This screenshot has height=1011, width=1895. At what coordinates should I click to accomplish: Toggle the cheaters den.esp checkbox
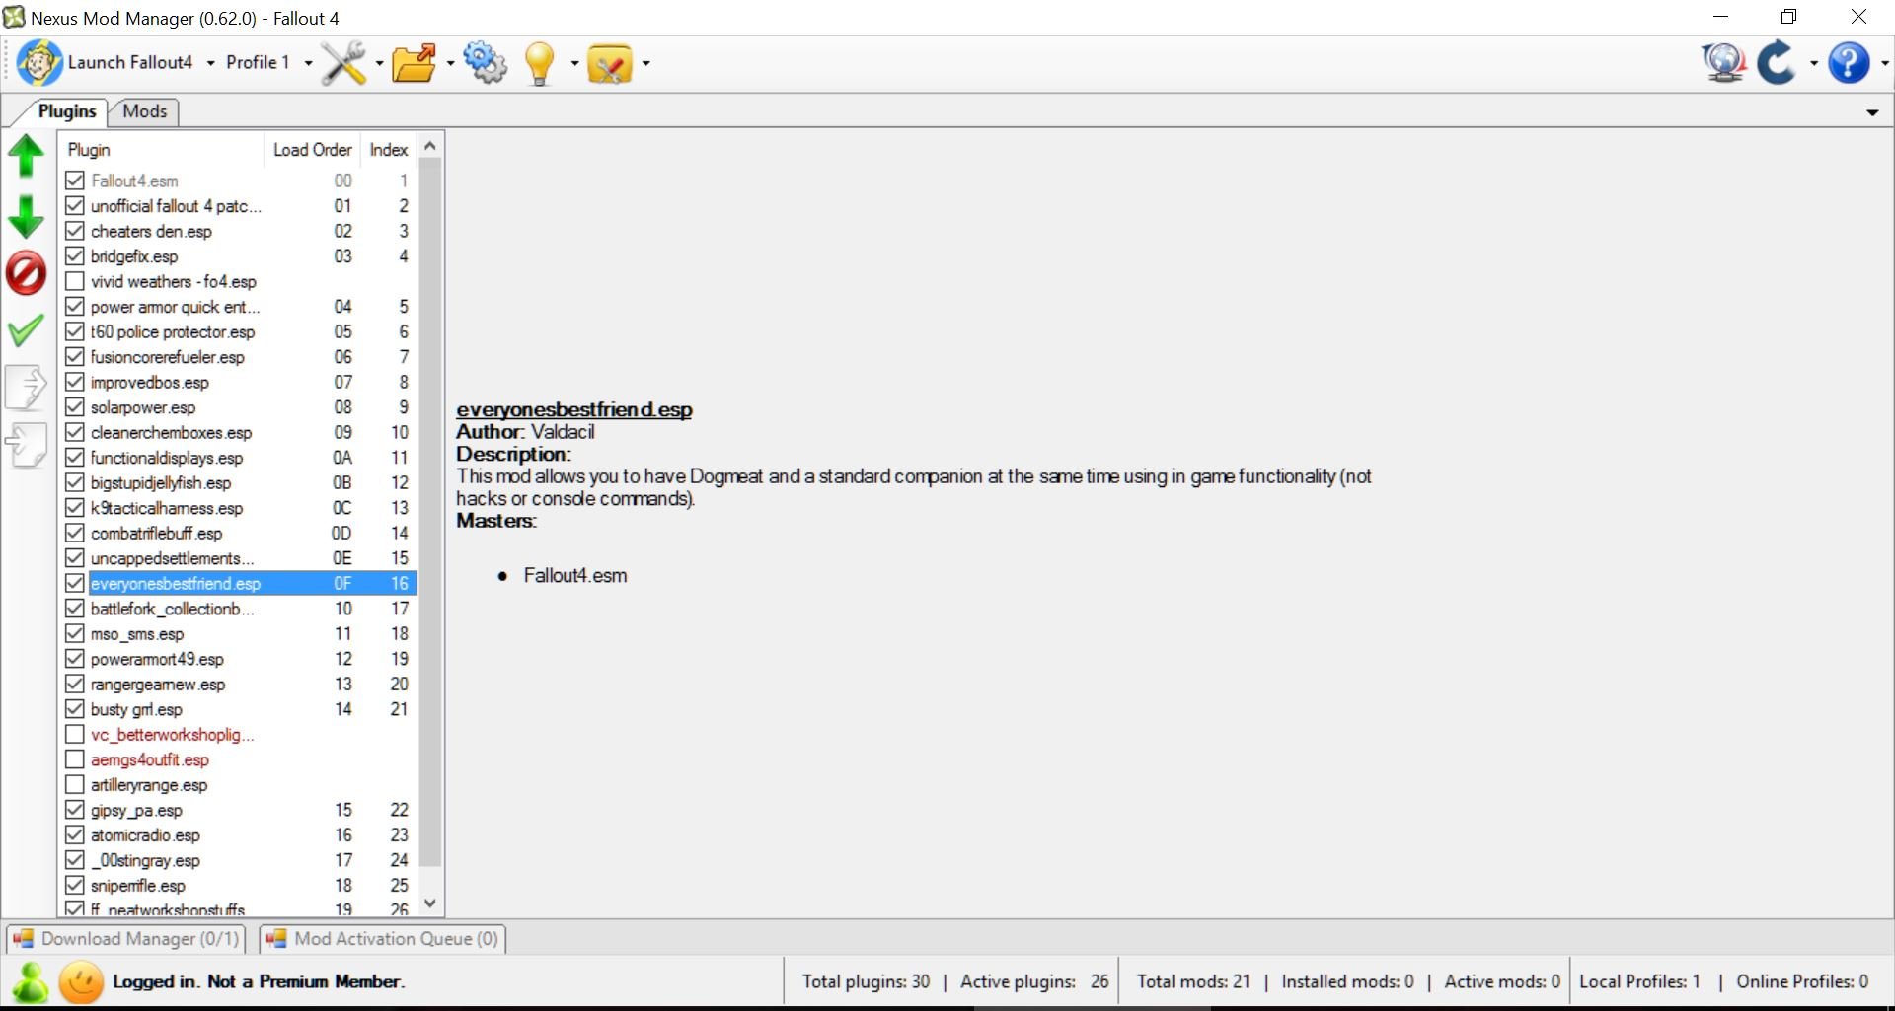(74, 231)
